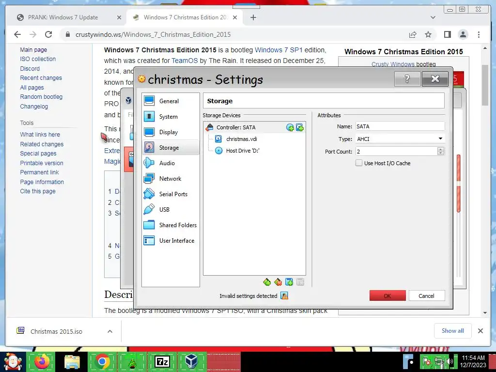Viewport: 496px width, 372px height.
Task: Open Display settings category
Action: coord(170,132)
